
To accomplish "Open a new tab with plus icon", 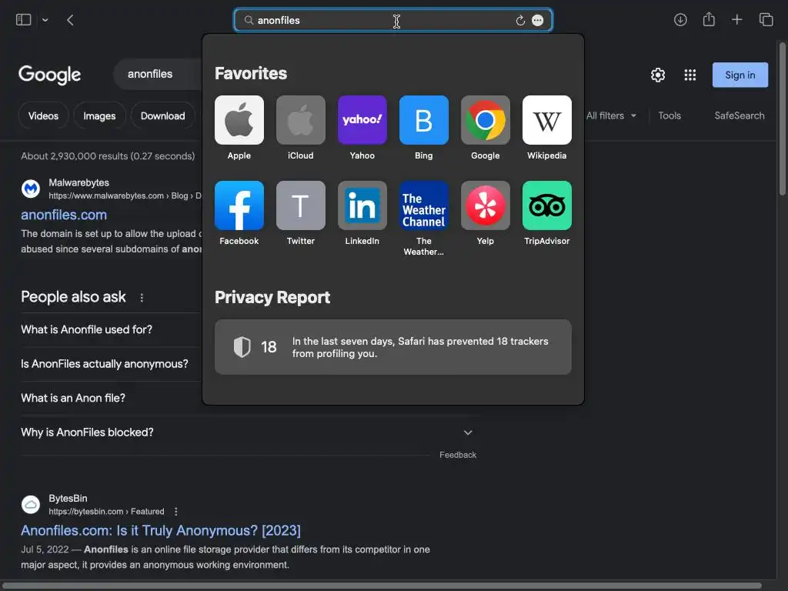I will [x=736, y=19].
